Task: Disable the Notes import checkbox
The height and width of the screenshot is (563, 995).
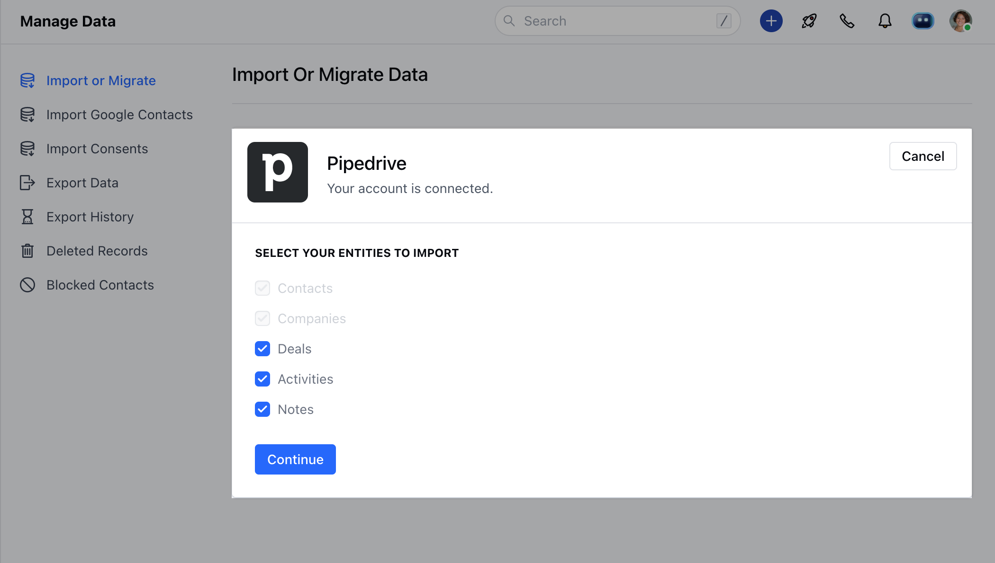Action: coord(262,409)
